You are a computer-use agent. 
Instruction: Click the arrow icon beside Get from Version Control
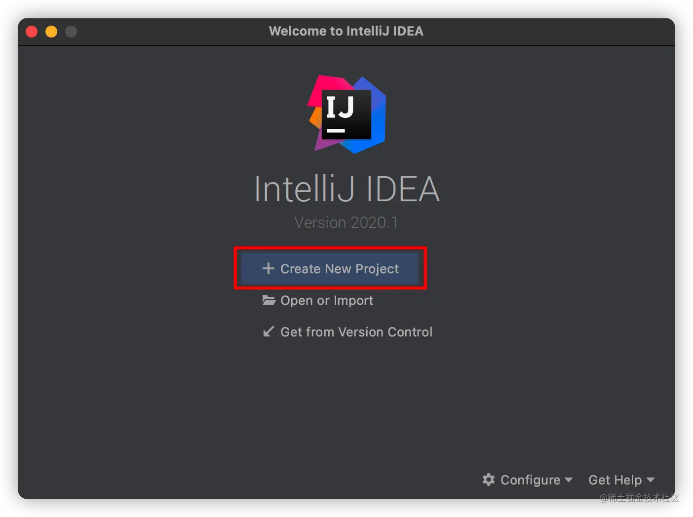tap(269, 332)
